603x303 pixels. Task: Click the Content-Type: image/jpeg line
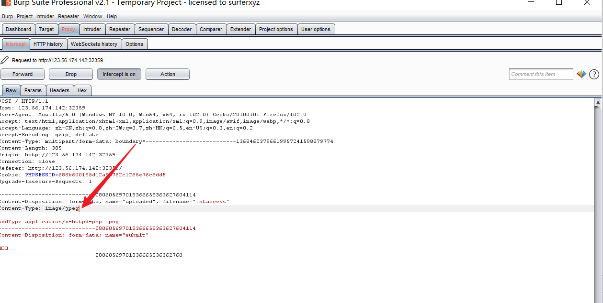tap(39, 208)
